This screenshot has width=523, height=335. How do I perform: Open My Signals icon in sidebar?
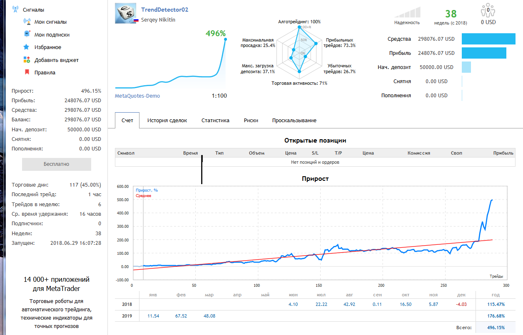point(27,22)
